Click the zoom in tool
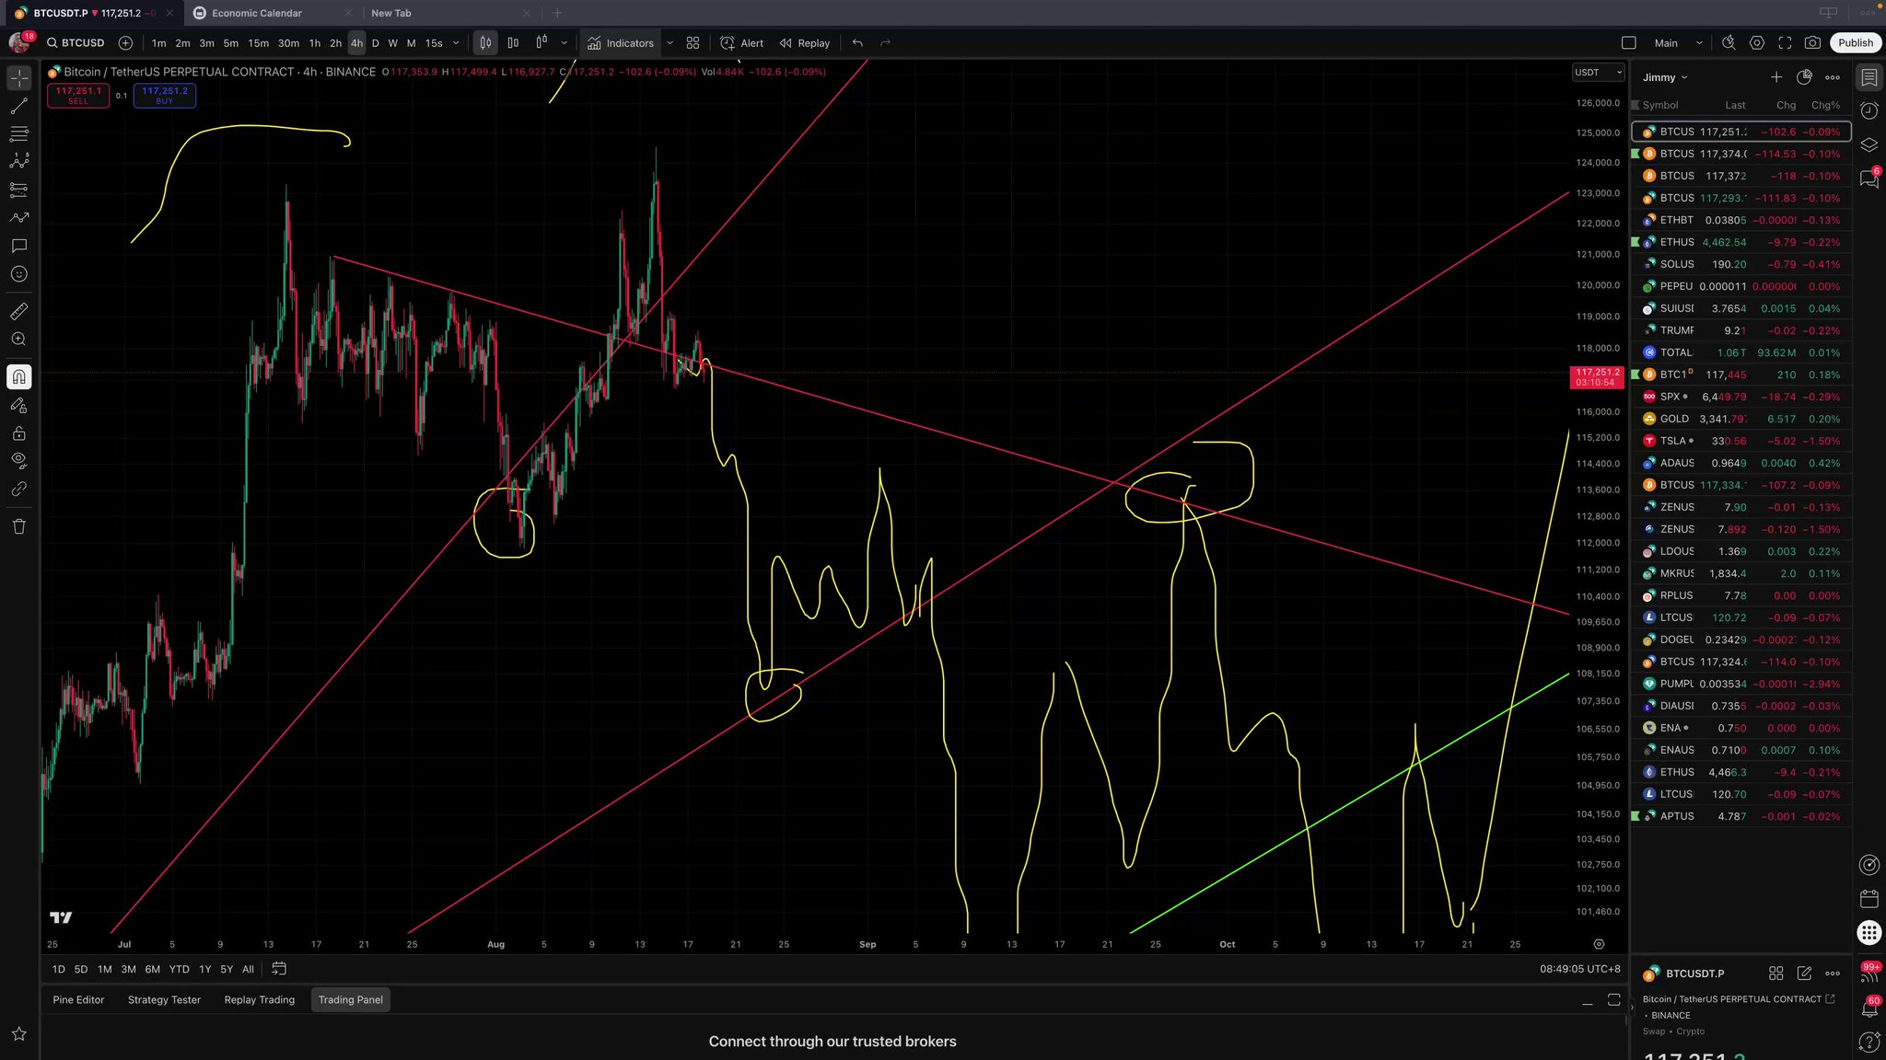Viewport: 1886px width, 1060px height. click(x=19, y=339)
